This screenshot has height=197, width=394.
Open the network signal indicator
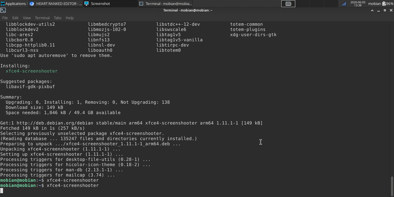tap(344, 4)
